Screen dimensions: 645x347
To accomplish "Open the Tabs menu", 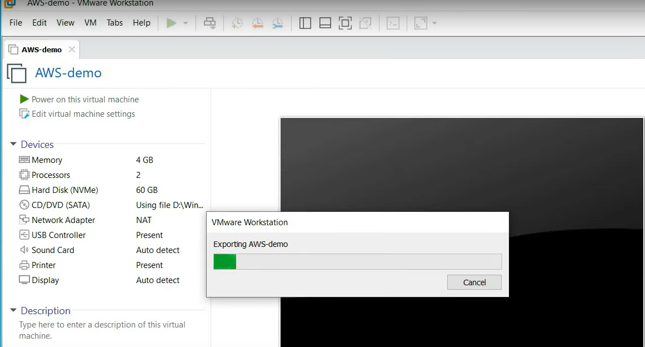I will point(115,23).
